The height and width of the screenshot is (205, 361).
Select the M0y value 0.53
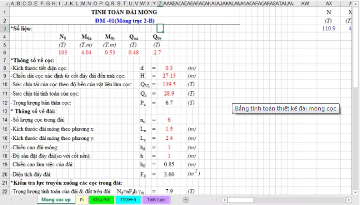point(110,53)
